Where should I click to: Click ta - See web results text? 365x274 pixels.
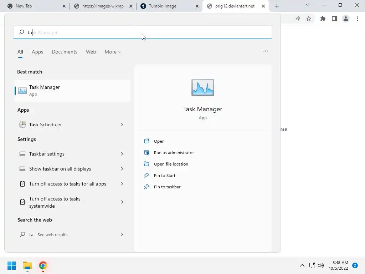(x=48, y=235)
